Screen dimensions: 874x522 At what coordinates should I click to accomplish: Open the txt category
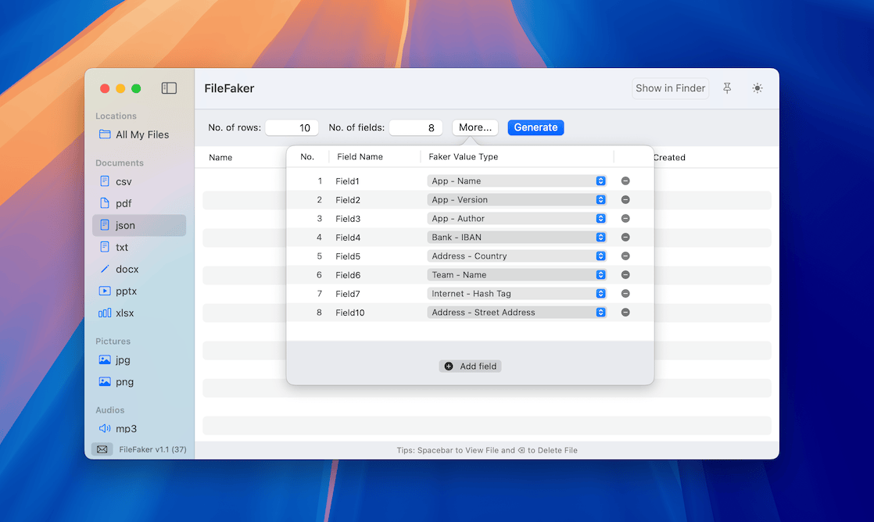[x=139, y=248]
